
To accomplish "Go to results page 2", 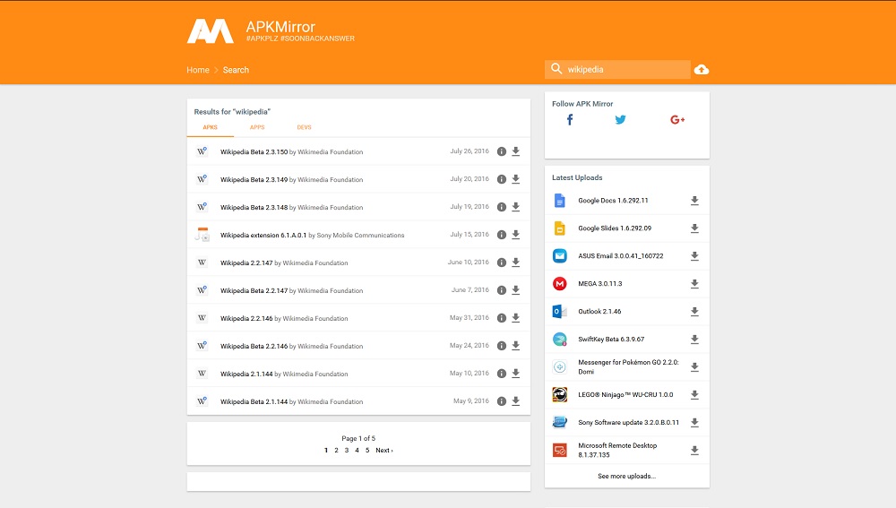I will coord(336,451).
